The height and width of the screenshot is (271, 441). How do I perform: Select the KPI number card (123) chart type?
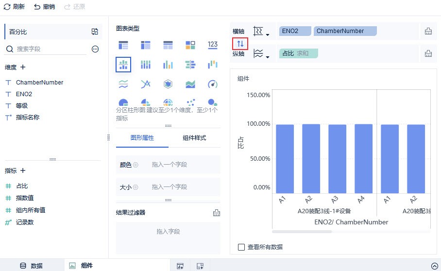[x=212, y=45]
